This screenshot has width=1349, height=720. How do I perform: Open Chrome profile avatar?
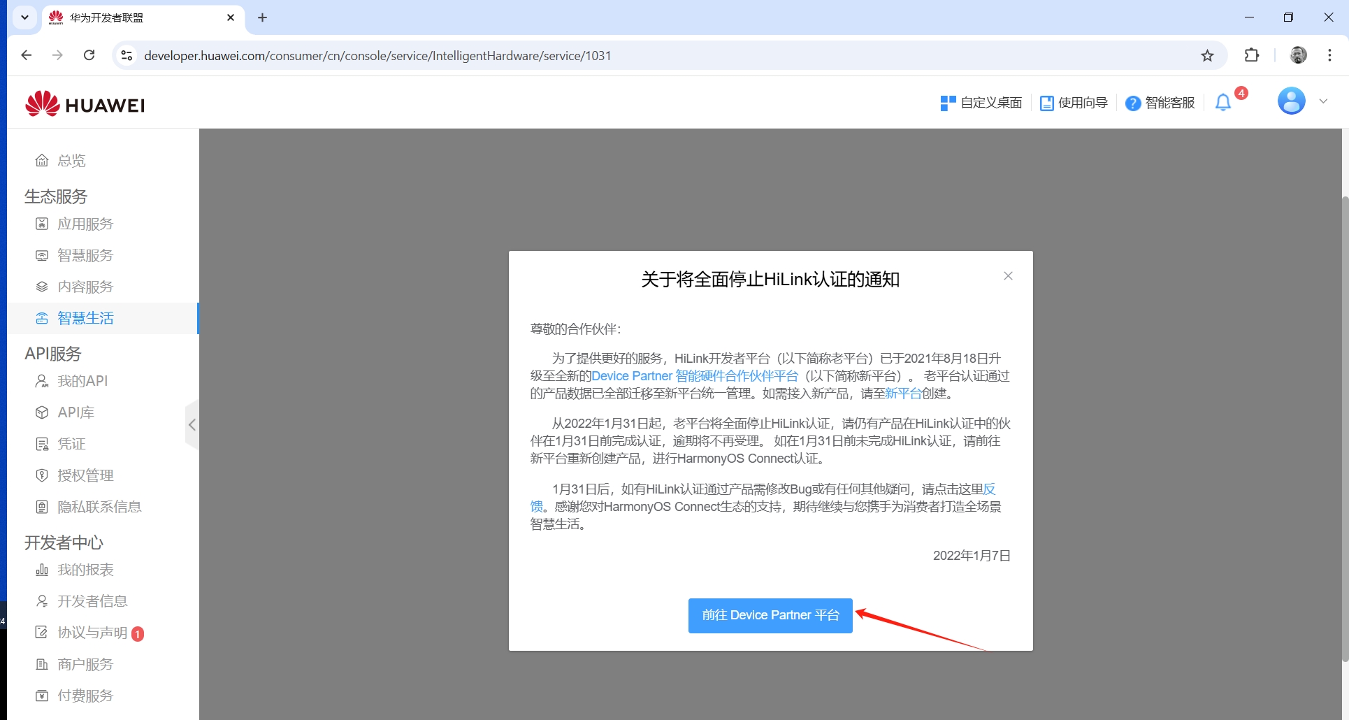[x=1298, y=55]
